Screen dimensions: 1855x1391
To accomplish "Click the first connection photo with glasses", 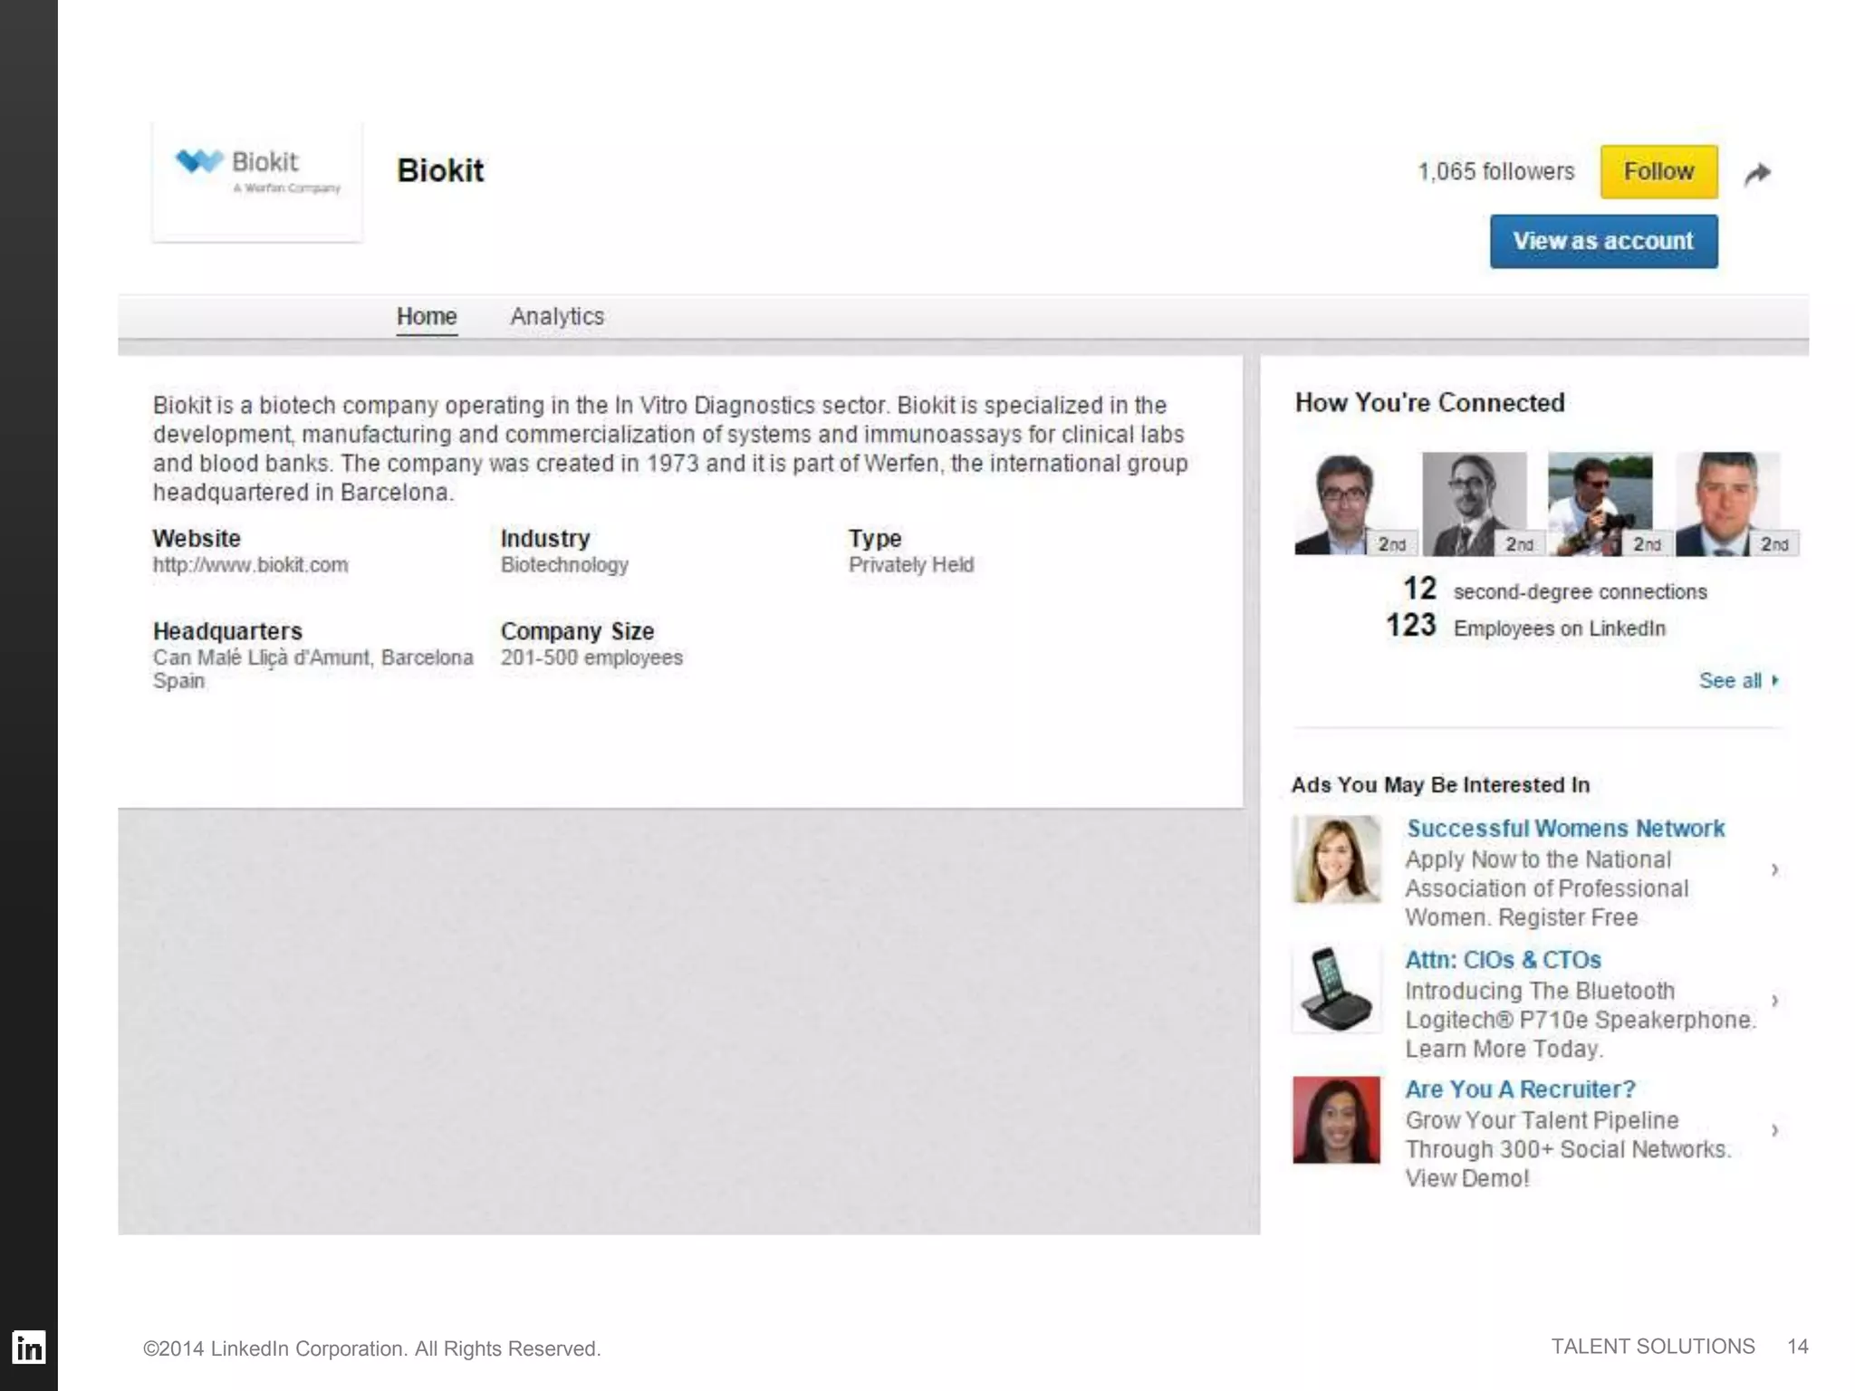I will pyautogui.click(x=1347, y=504).
